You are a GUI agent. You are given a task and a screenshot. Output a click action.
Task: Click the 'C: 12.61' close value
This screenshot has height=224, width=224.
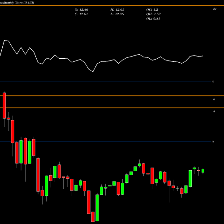tap(81, 14)
